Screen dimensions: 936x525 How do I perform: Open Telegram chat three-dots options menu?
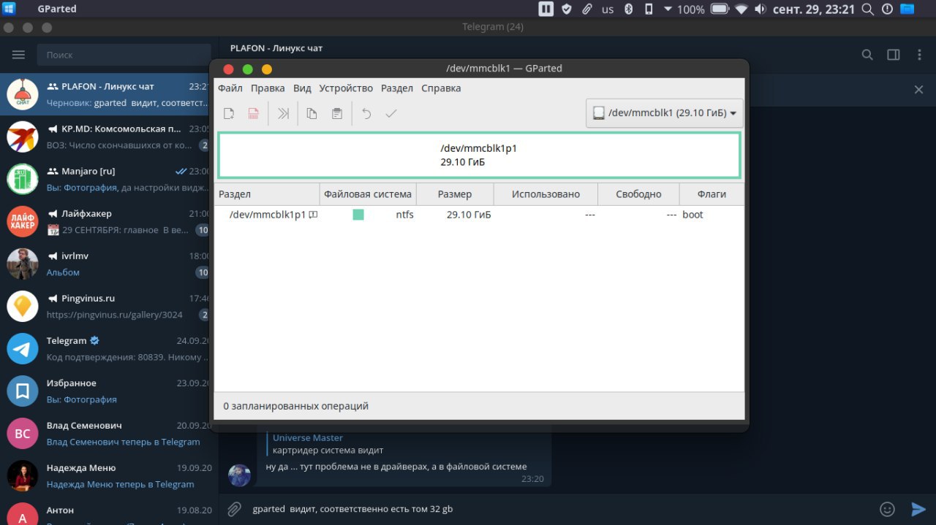point(919,55)
